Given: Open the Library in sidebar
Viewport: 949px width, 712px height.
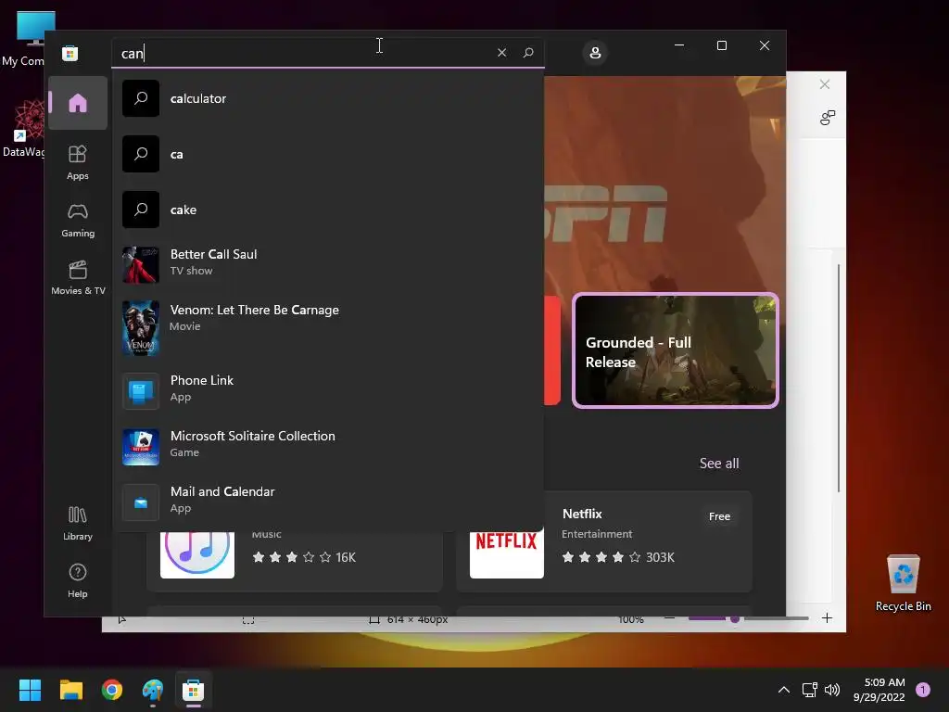Looking at the screenshot, I should click(x=78, y=523).
